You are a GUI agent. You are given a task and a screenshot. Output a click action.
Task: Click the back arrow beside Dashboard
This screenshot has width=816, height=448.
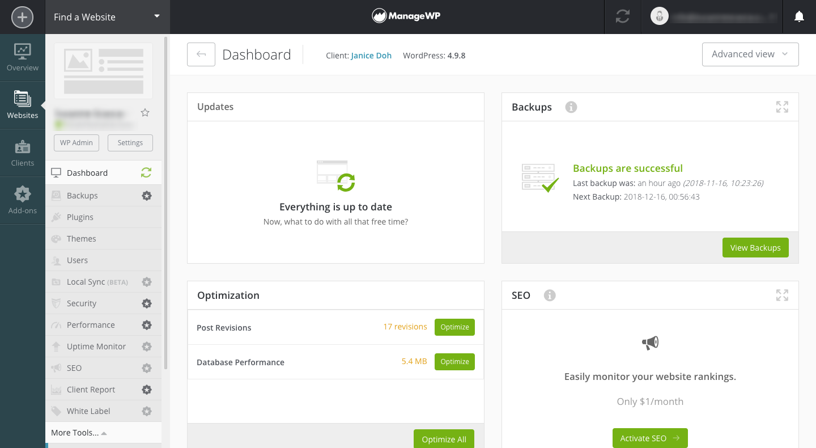201,54
